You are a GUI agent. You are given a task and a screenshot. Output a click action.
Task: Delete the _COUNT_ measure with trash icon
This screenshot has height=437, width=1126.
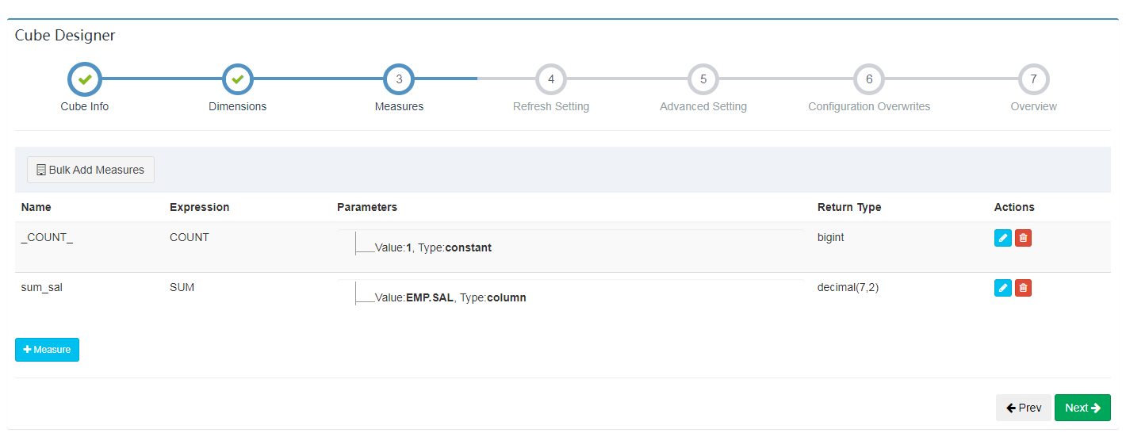pyautogui.click(x=1023, y=238)
